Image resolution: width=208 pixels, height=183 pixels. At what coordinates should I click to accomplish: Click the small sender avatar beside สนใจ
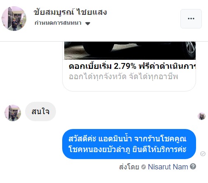click(x=13, y=113)
